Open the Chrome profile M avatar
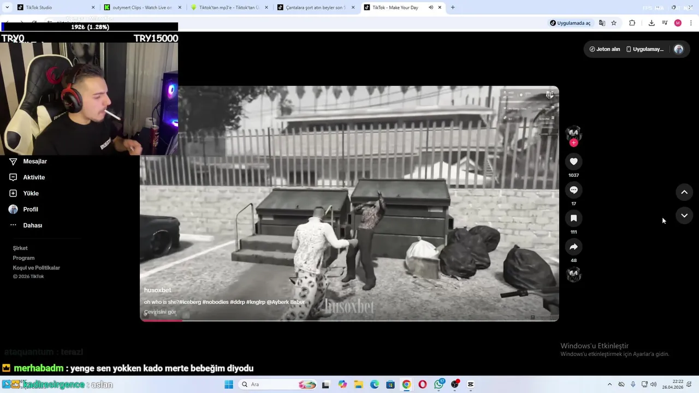The image size is (699, 393). pos(678,23)
